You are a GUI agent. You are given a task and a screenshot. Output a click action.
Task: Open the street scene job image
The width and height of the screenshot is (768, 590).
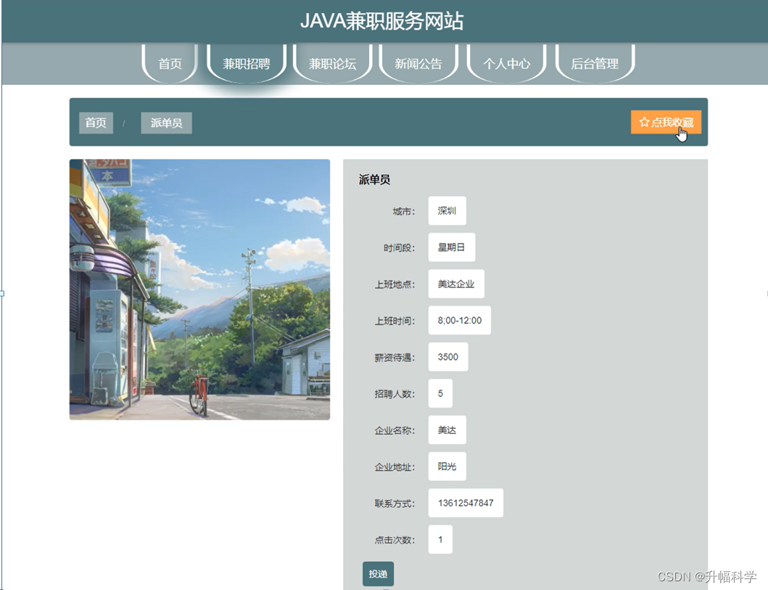coord(199,289)
